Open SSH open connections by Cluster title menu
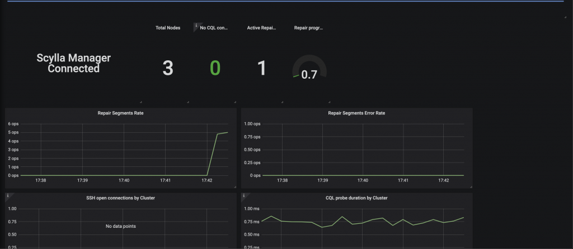This screenshot has height=249, width=573. 121,198
